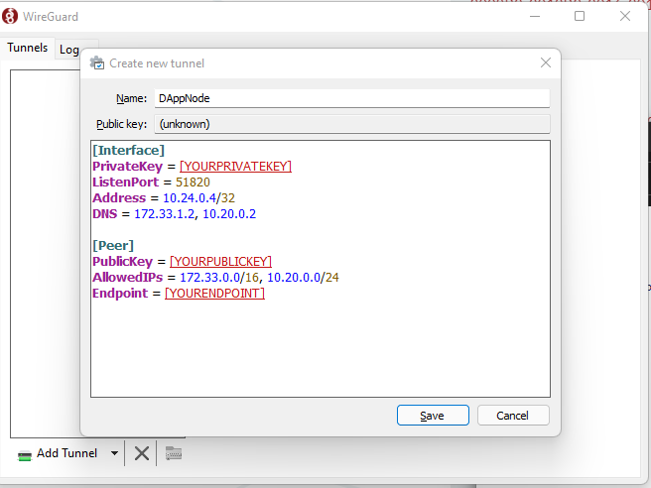Click AllowedIPs value 172.33.0.0
This screenshot has width=651, height=488.
point(209,277)
